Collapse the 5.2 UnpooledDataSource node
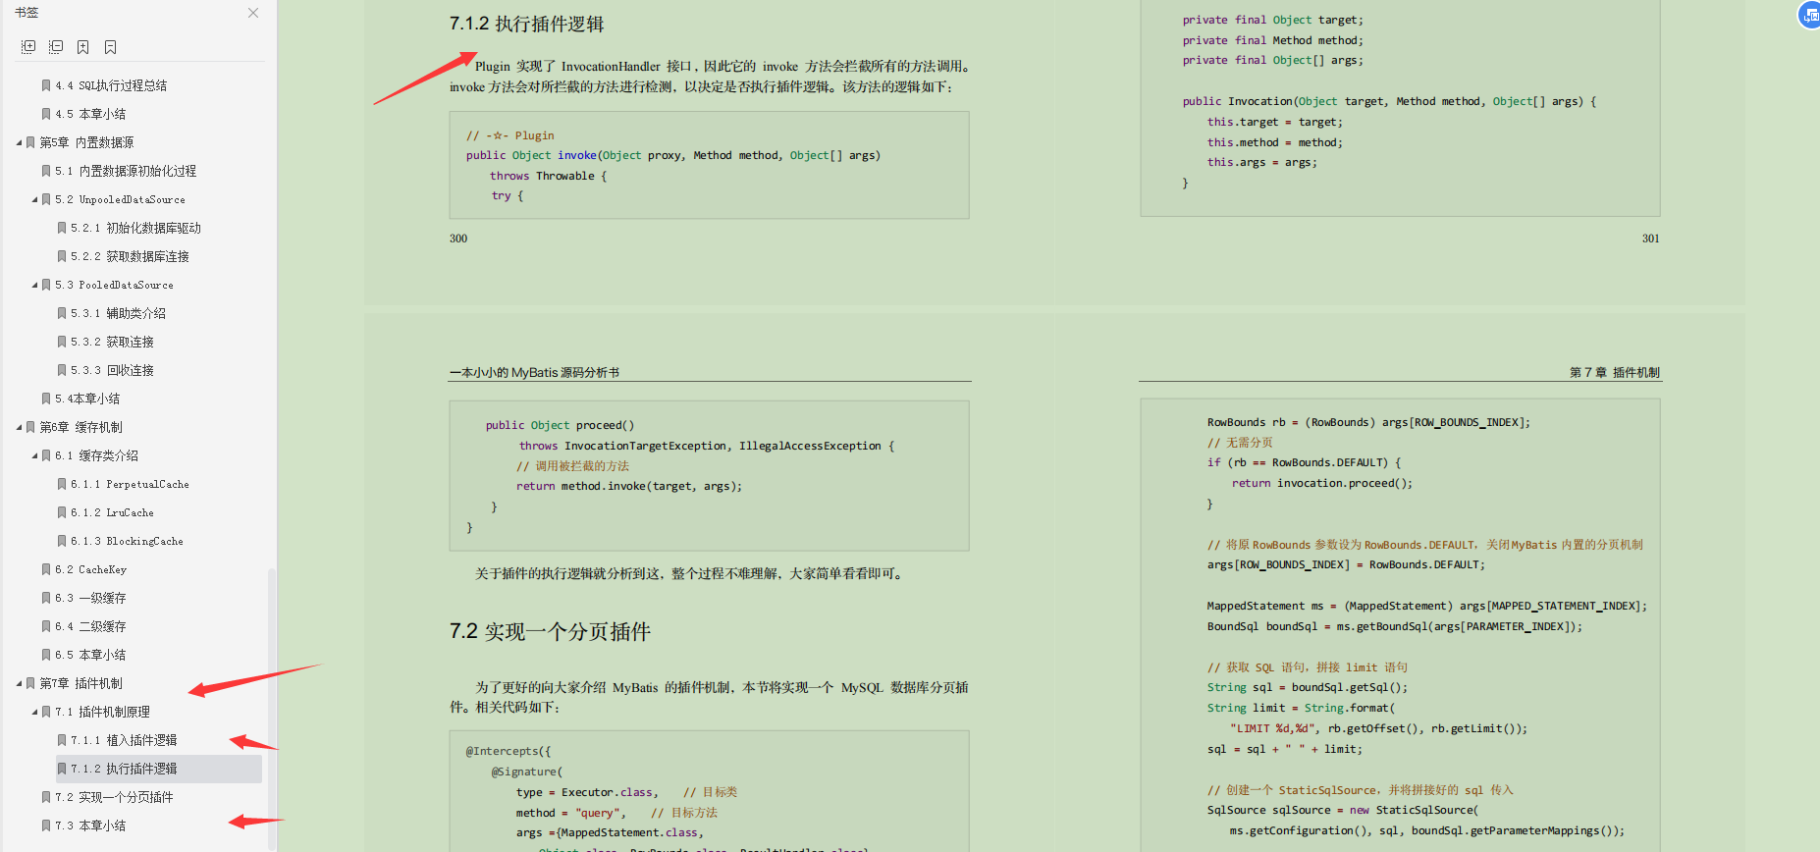 (x=34, y=199)
